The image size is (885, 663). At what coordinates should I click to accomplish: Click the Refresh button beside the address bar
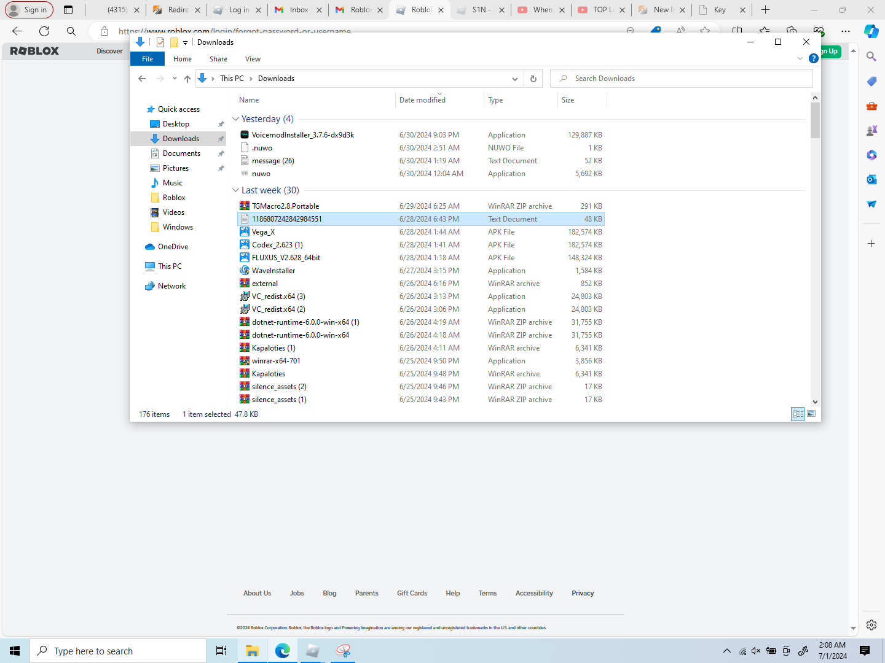tap(533, 79)
